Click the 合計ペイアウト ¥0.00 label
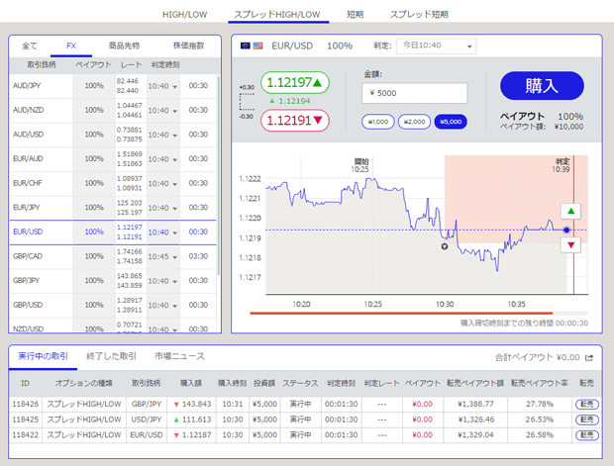Image resolution: width=614 pixels, height=466 pixels. (537, 357)
